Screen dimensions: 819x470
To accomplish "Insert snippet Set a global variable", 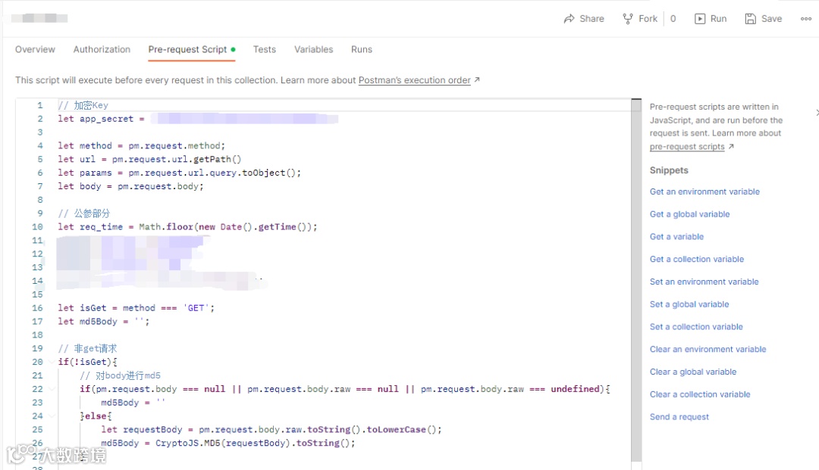I will point(689,304).
